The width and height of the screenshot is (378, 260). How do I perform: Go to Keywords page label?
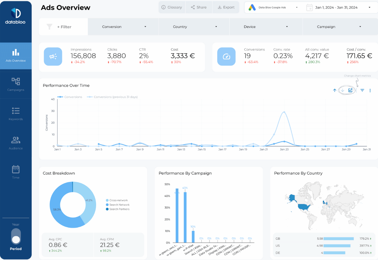tap(16, 119)
